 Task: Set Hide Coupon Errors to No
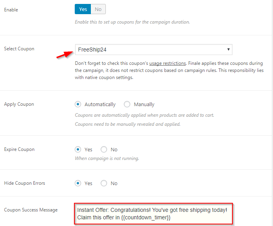104,183
